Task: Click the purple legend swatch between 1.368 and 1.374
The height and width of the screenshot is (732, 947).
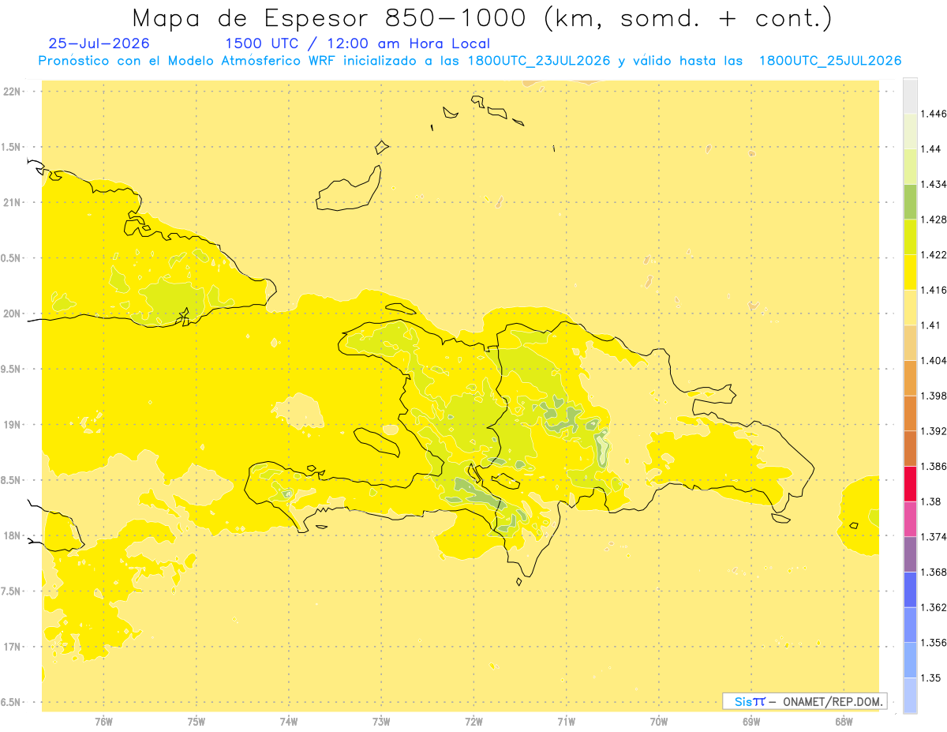Action: pyautogui.click(x=910, y=554)
